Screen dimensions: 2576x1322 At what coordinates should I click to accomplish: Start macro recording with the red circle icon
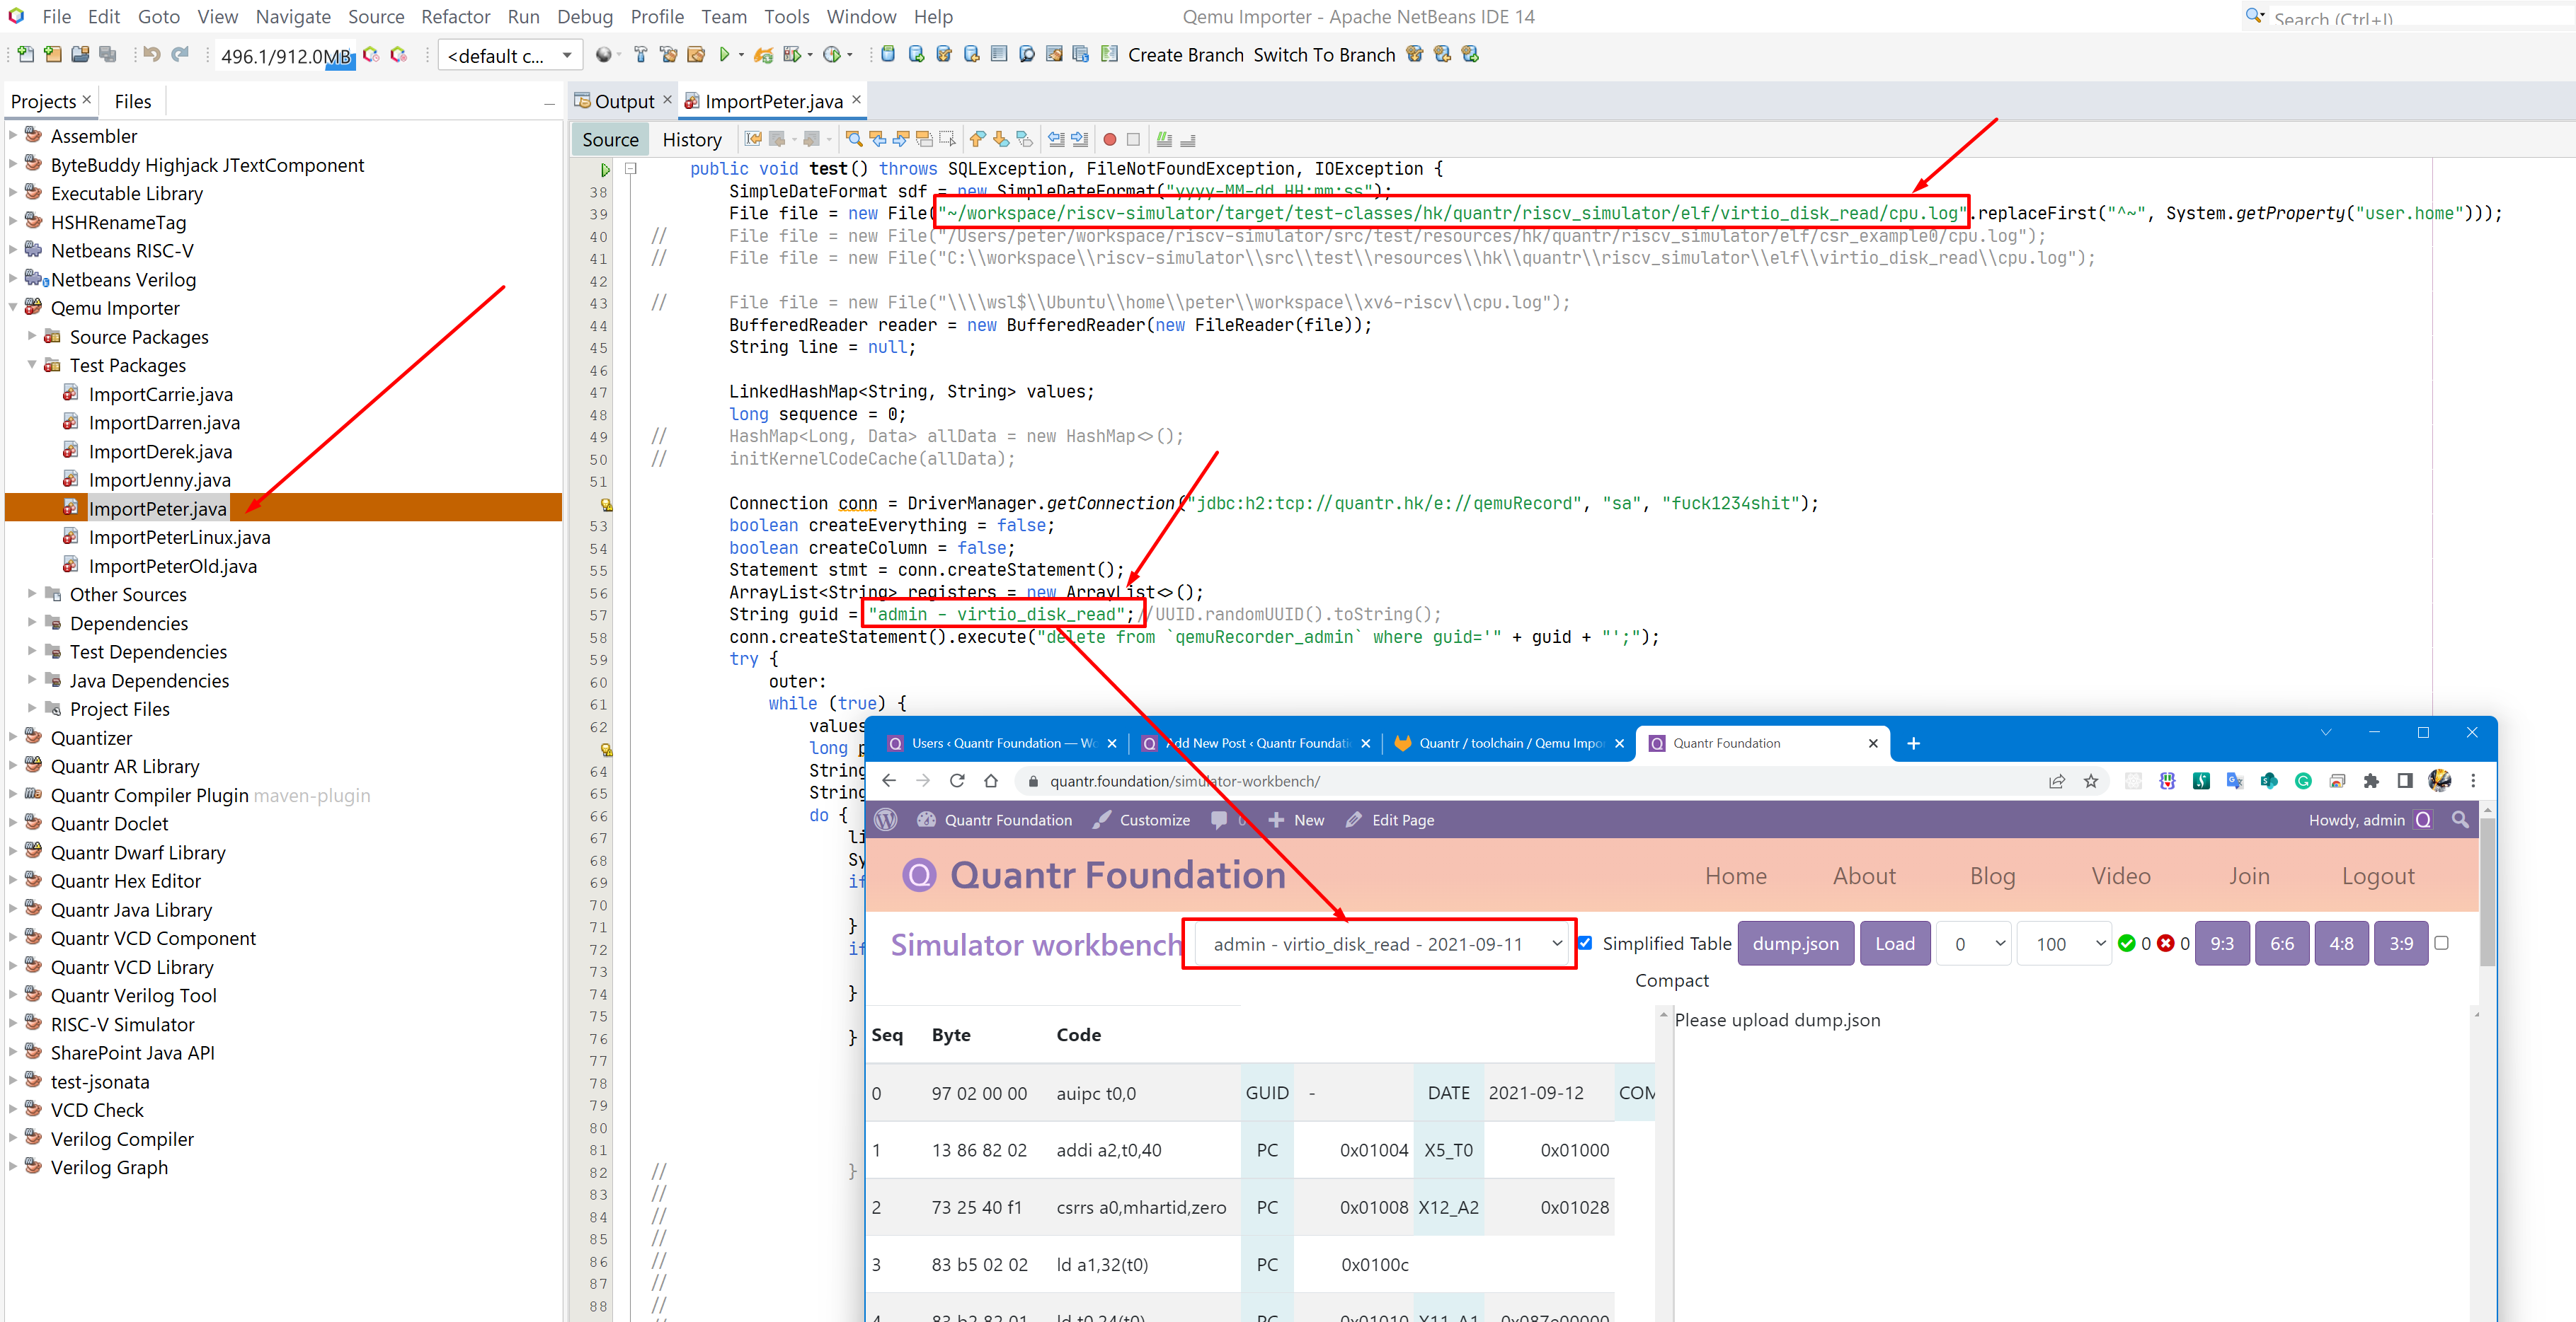(1109, 139)
